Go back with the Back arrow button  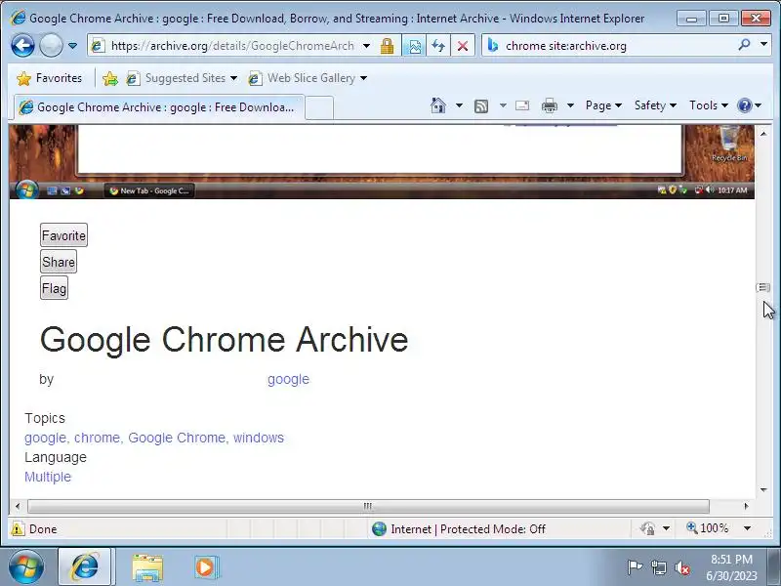(22, 46)
